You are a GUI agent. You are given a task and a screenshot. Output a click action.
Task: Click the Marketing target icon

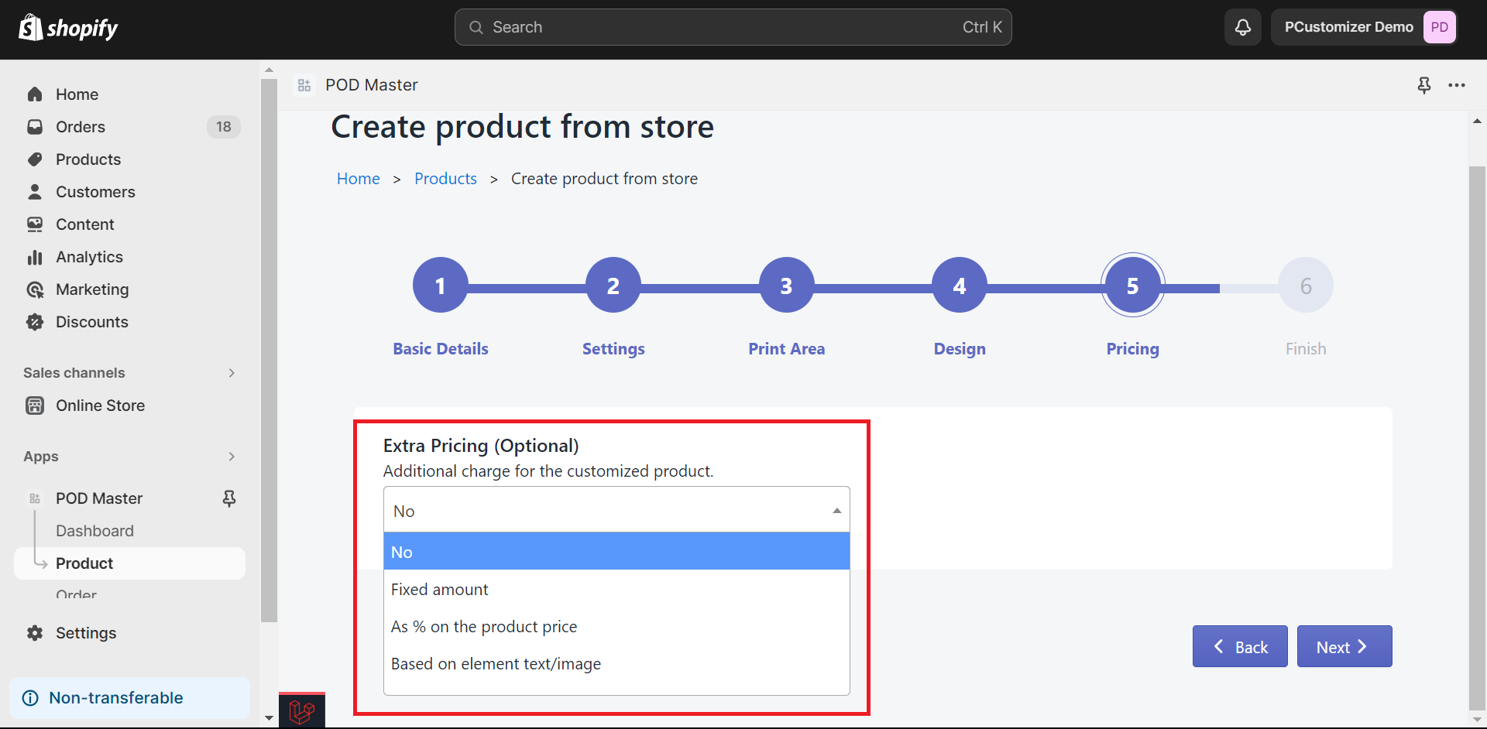[35, 289]
